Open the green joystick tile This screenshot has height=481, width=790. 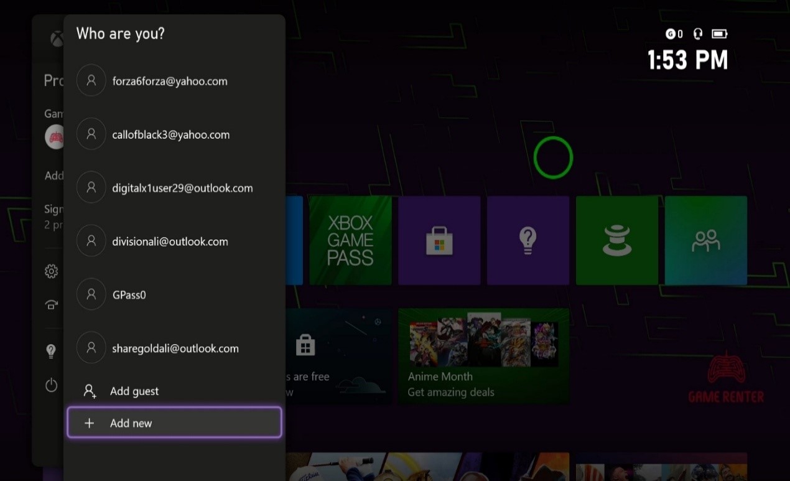click(x=617, y=240)
